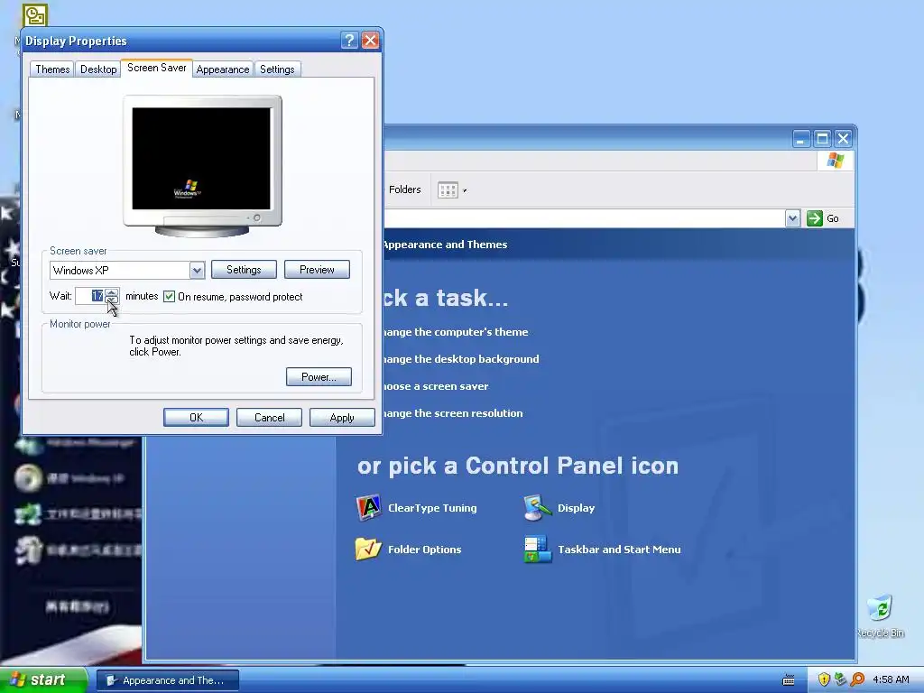
Task: Click the Views toolbar icon in Explorer
Action: 448,189
